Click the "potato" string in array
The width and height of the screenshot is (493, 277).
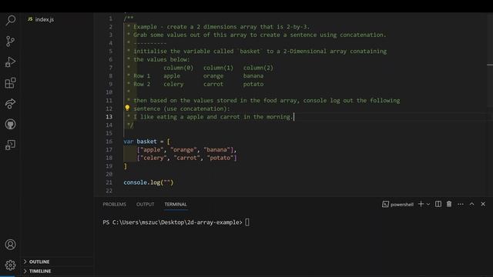click(x=220, y=158)
